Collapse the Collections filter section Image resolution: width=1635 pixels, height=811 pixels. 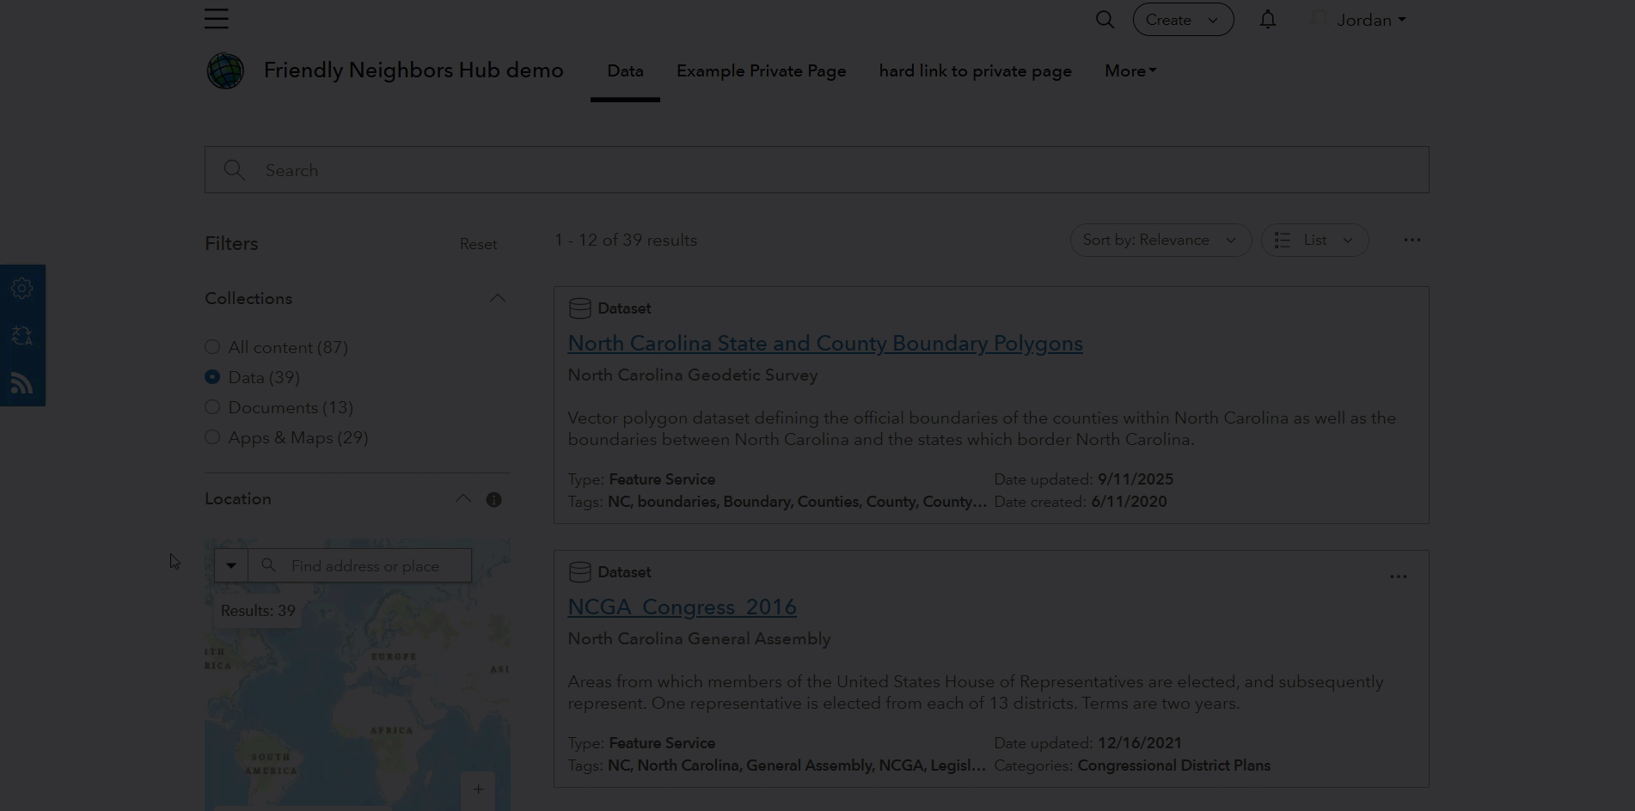point(498,298)
